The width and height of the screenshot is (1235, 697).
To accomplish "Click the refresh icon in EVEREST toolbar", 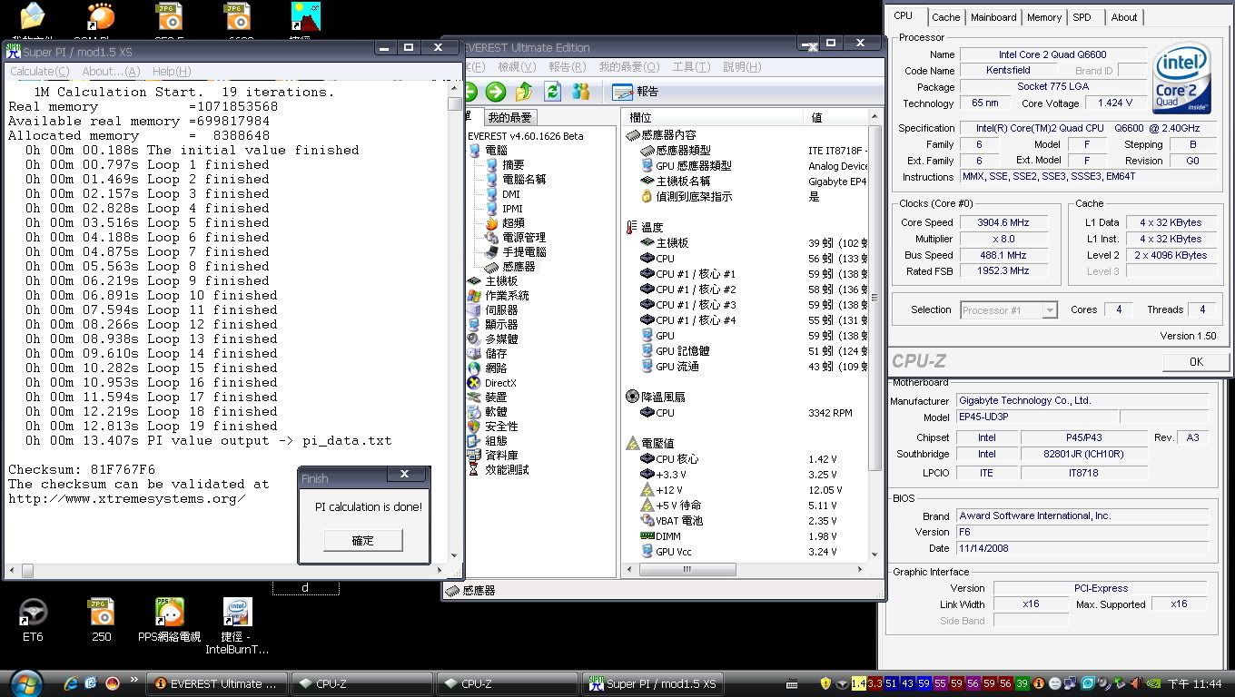I will 552,92.
